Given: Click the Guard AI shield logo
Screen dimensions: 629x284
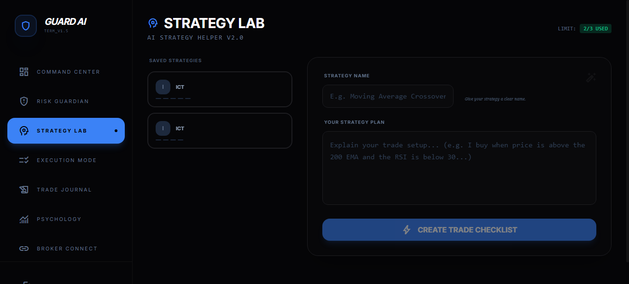Looking at the screenshot, I should point(25,26).
